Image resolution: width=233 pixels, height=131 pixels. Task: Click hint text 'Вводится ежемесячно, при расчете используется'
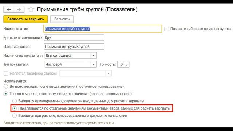60,123
